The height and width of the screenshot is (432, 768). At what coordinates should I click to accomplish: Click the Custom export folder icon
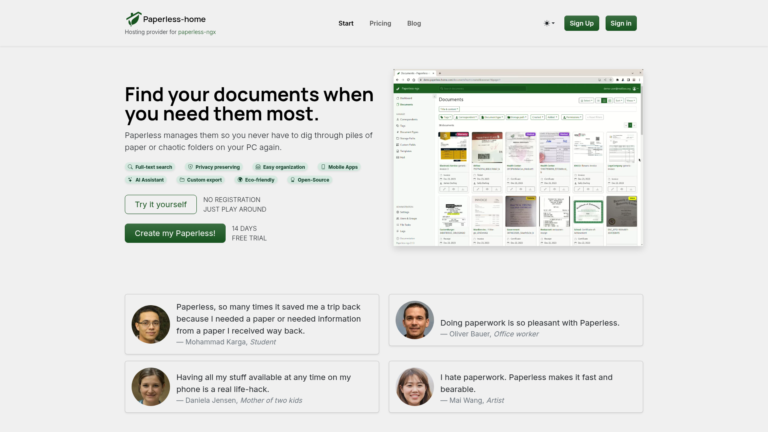(182, 180)
